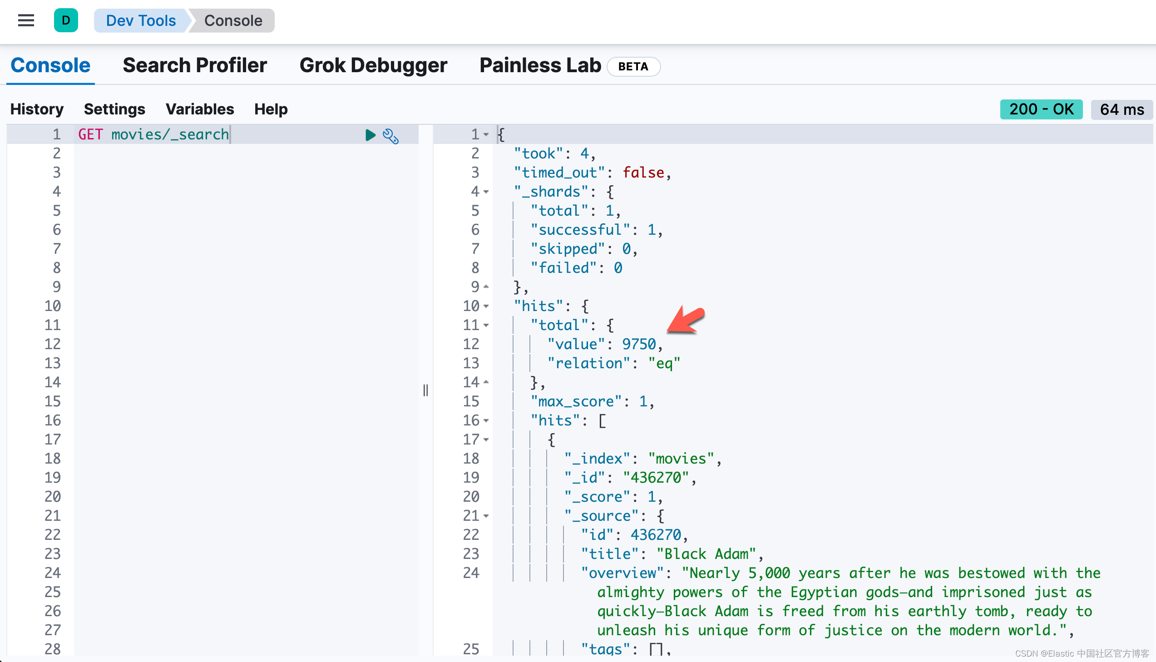Collapse the total object on line 11

click(486, 325)
